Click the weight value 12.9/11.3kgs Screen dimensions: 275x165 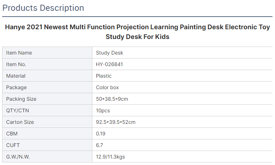point(110,157)
